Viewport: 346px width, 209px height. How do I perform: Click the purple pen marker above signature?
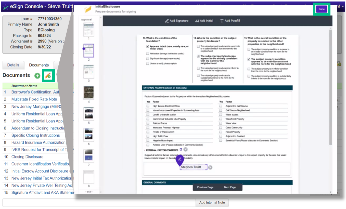180,160
